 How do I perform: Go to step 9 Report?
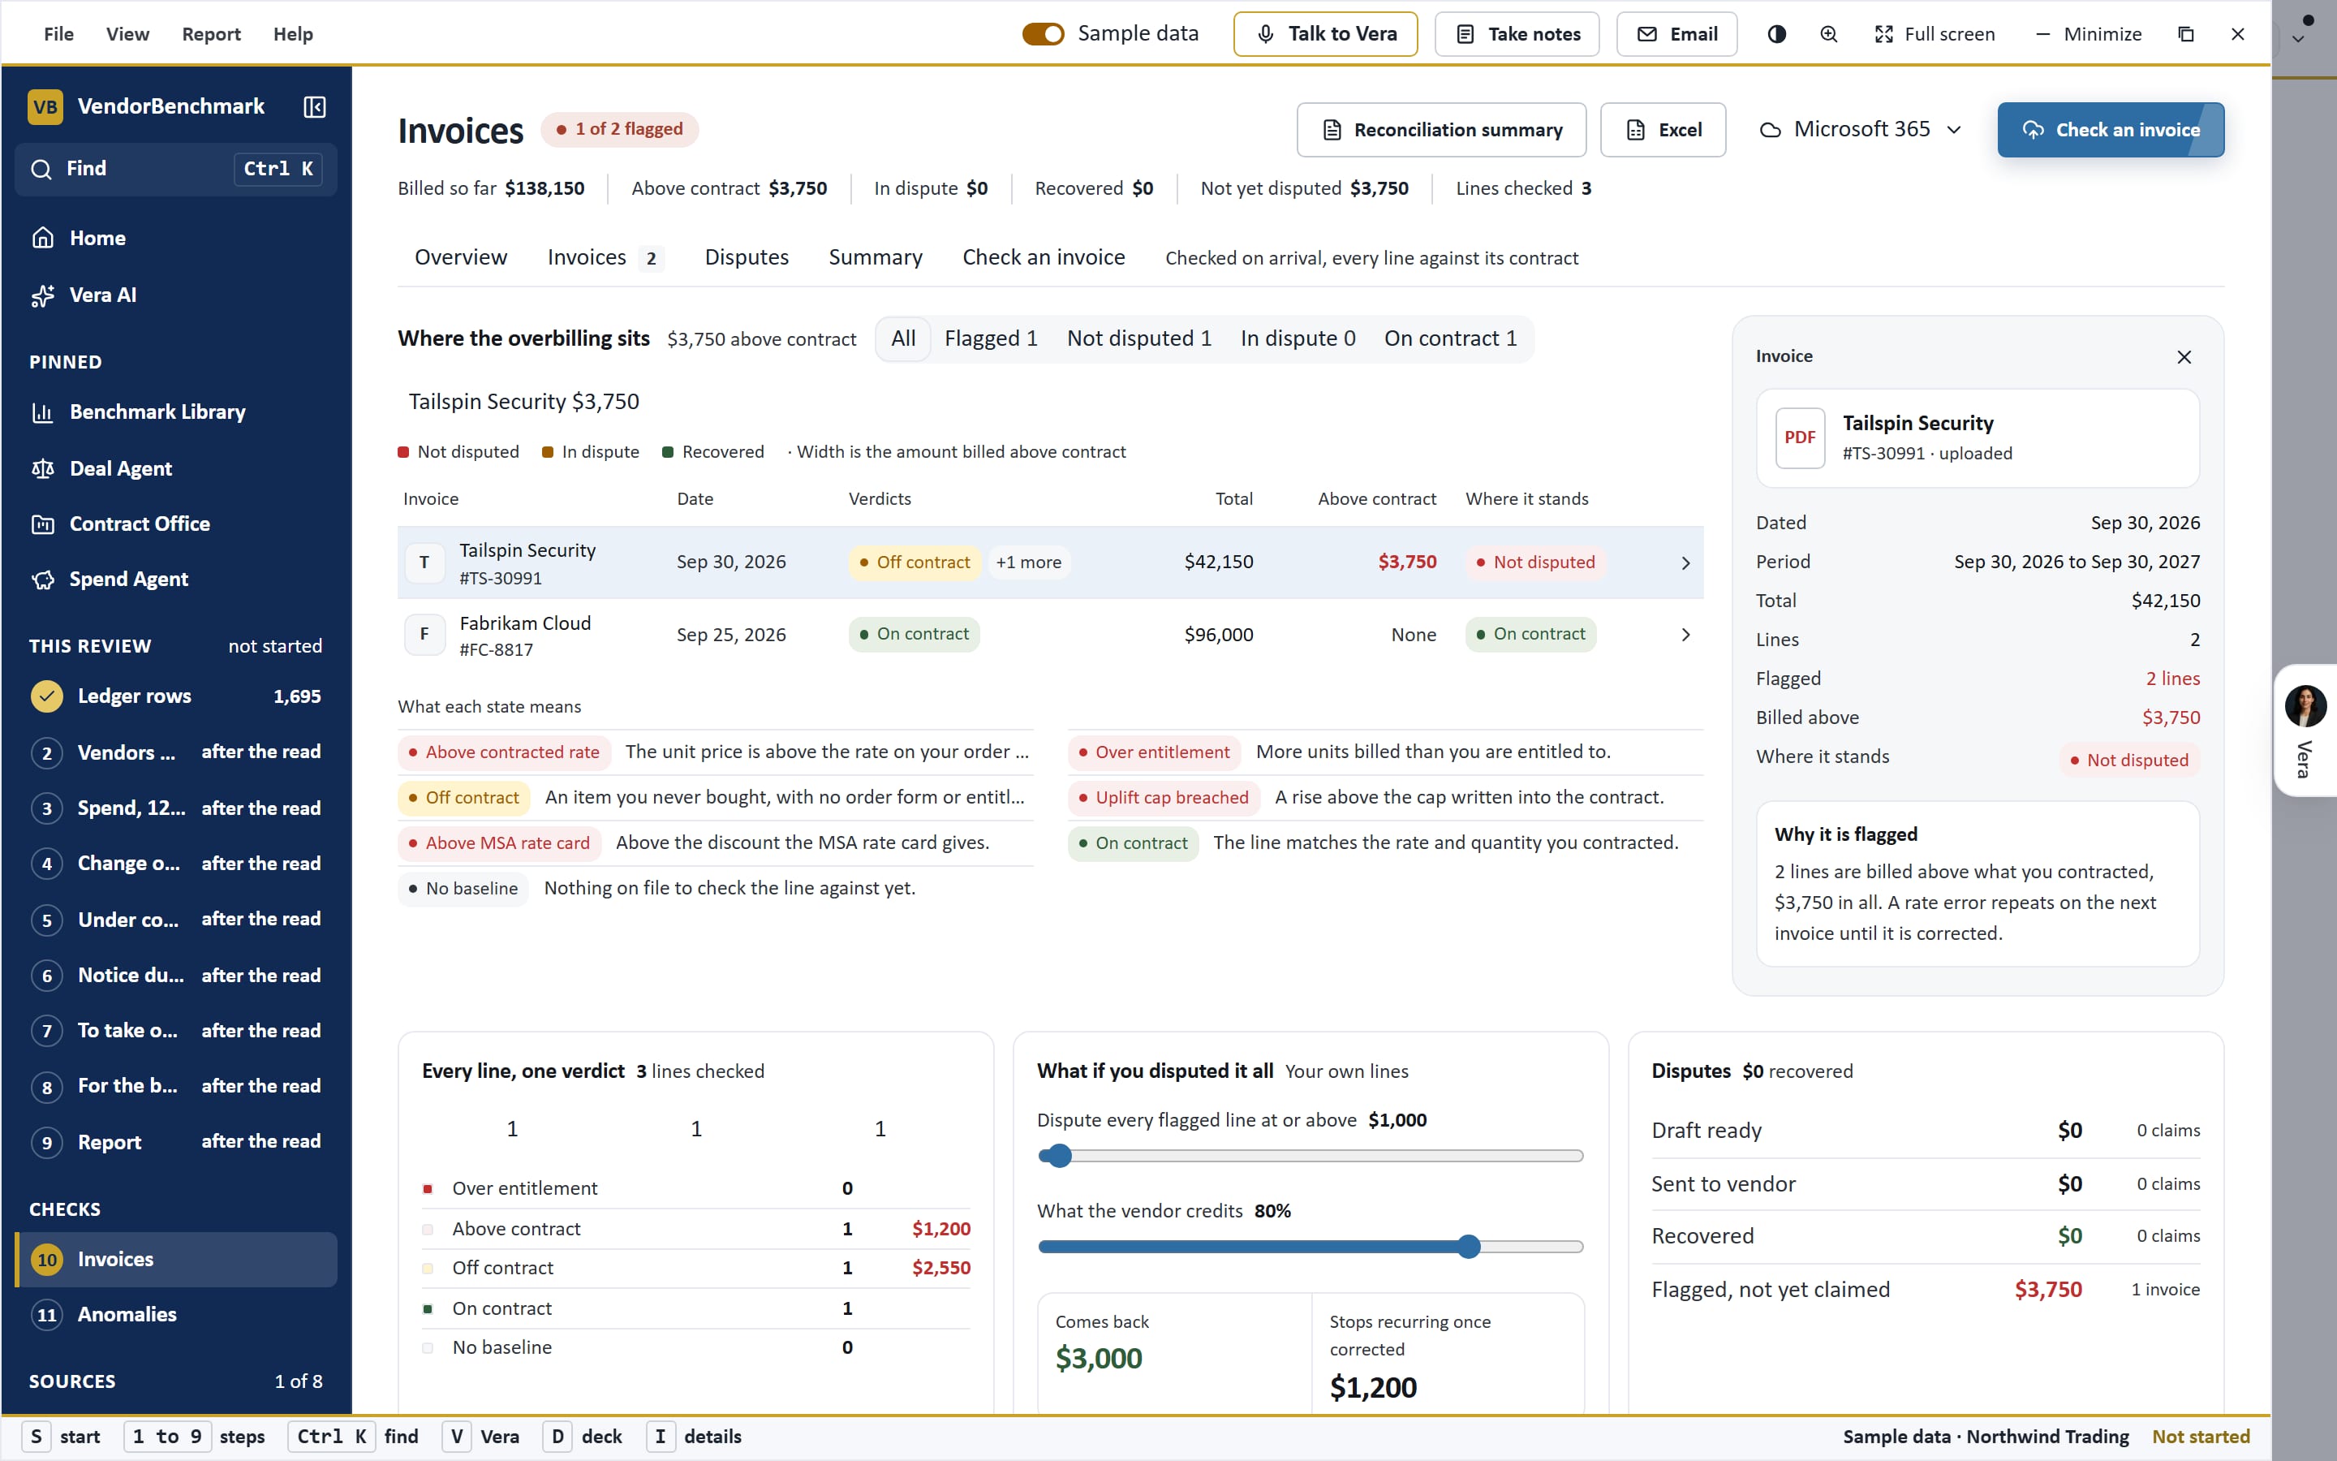[x=176, y=1141]
